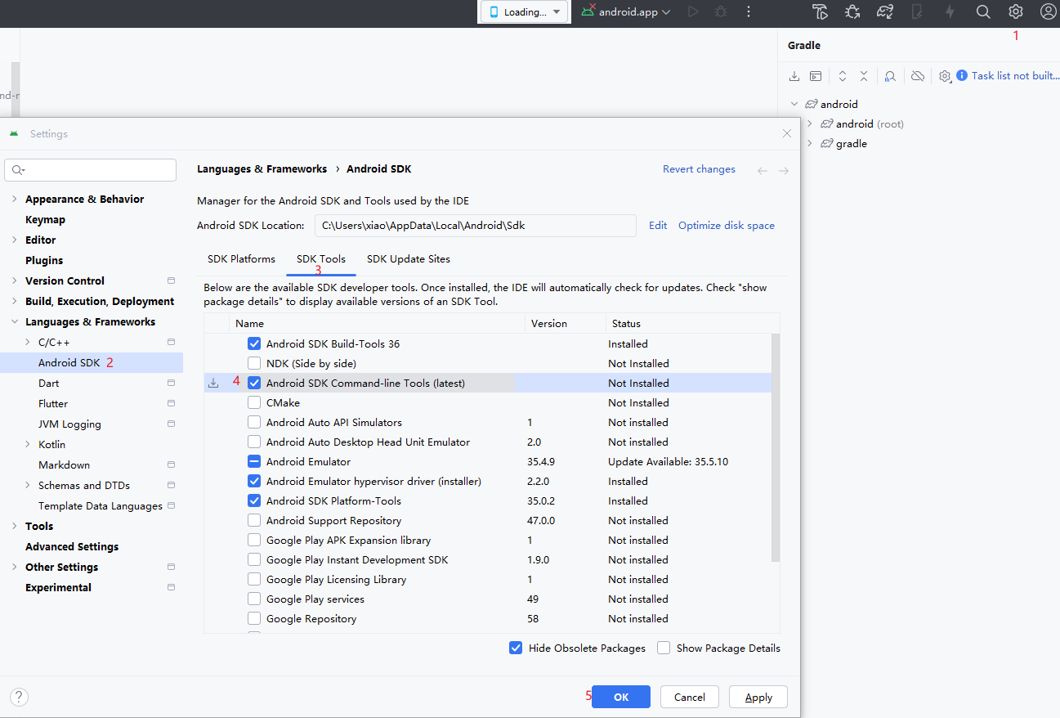Toggle Android SDK Command-line Tools (latest) checkbox
Image resolution: width=1060 pixels, height=718 pixels.
coord(254,383)
